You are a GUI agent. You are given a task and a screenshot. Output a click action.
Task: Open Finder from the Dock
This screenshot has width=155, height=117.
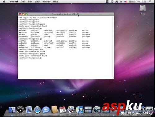point(12,110)
